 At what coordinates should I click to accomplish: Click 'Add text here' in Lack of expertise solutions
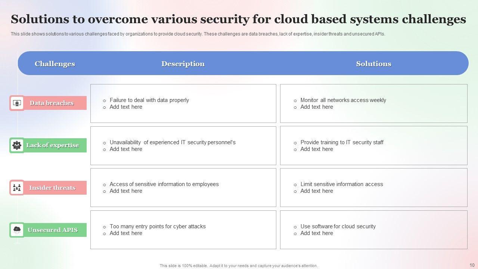click(x=317, y=149)
